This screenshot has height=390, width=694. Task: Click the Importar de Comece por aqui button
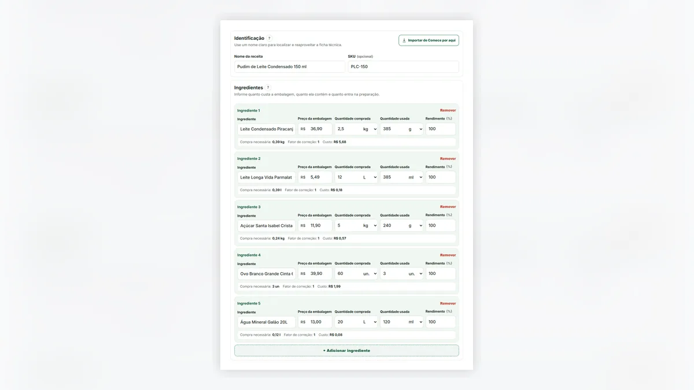[429, 40]
